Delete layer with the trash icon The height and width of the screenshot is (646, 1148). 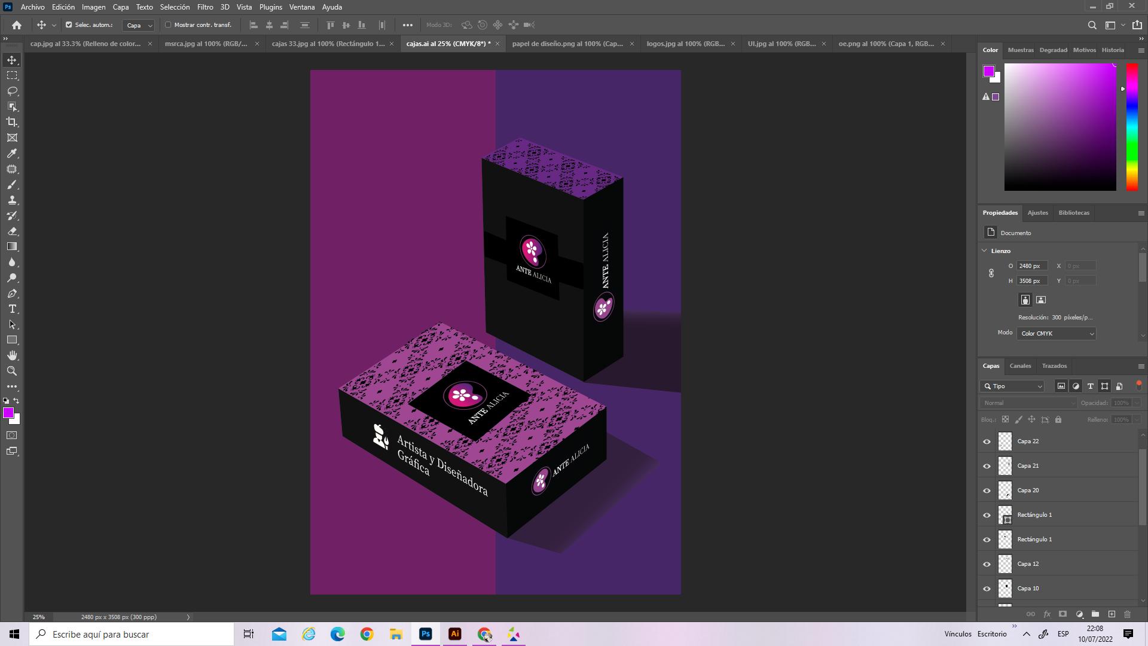pyautogui.click(x=1128, y=614)
